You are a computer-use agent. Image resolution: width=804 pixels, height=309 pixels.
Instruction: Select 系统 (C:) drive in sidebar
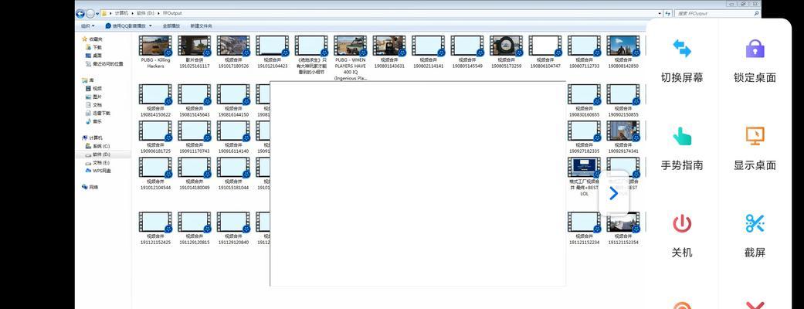[98, 146]
